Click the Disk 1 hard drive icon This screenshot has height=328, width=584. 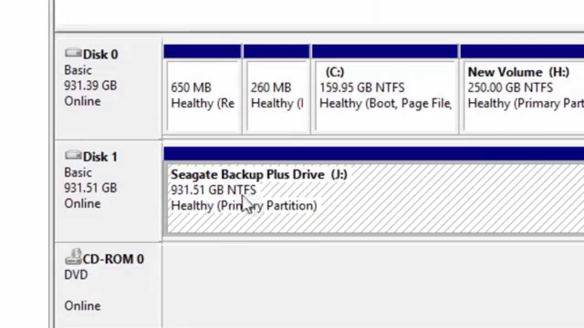tap(73, 156)
